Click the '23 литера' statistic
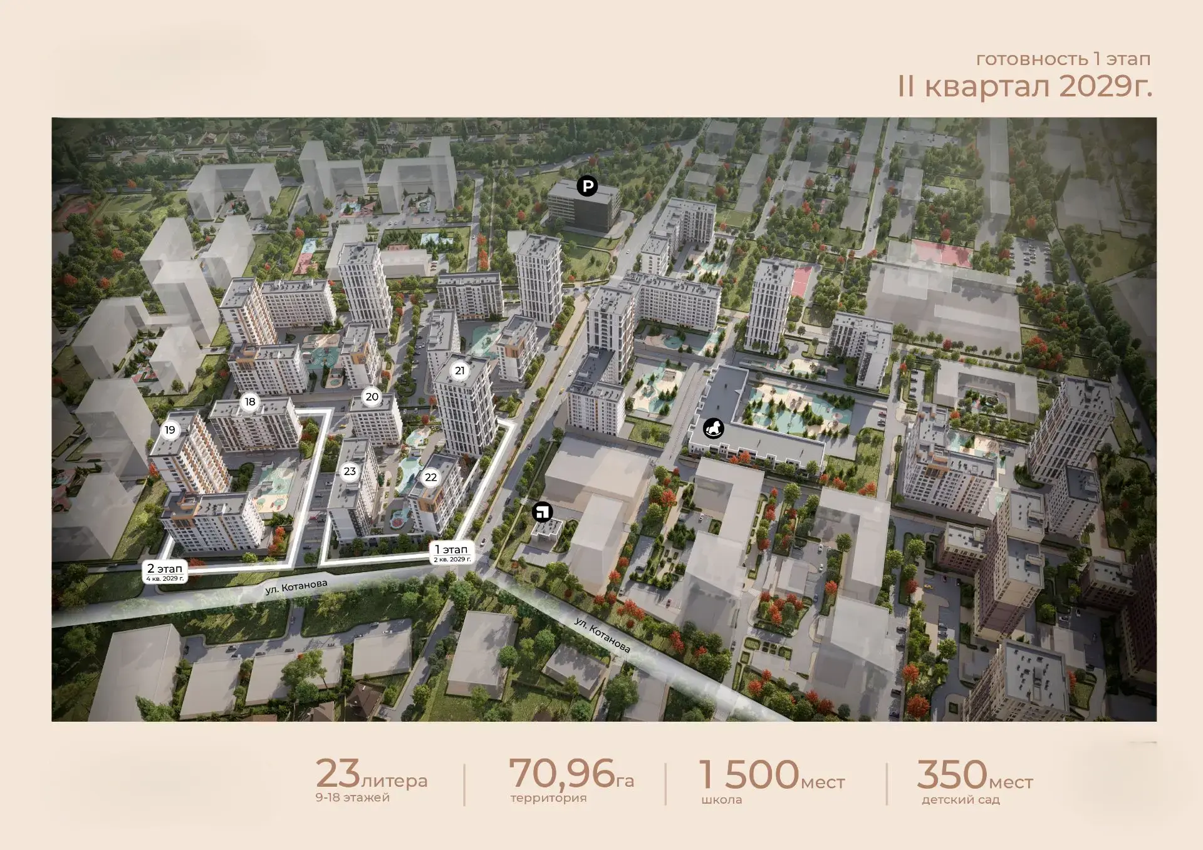The width and height of the screenshot is (1203, 850). pos(372,774)
